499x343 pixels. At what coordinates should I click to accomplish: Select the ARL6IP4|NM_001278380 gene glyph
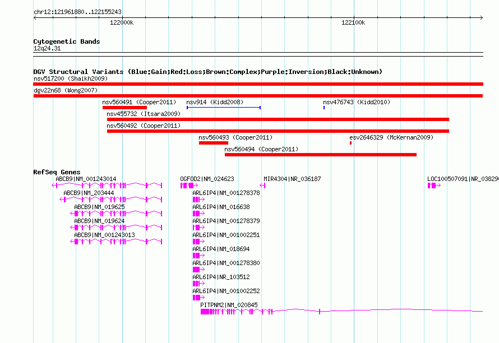point(198,270)
